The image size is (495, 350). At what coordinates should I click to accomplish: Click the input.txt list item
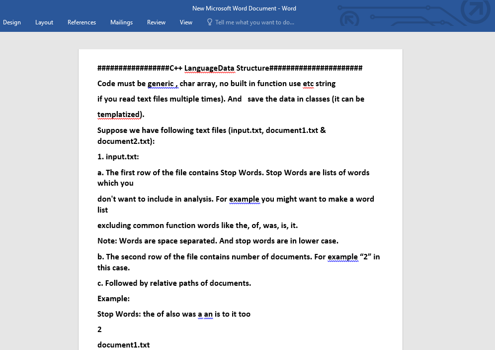click(118, 156)
